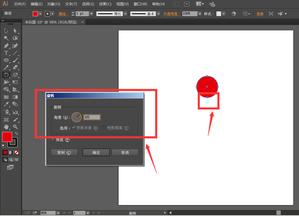
Task: Toggle the 变换图案 checkbox
Action: 104,128
